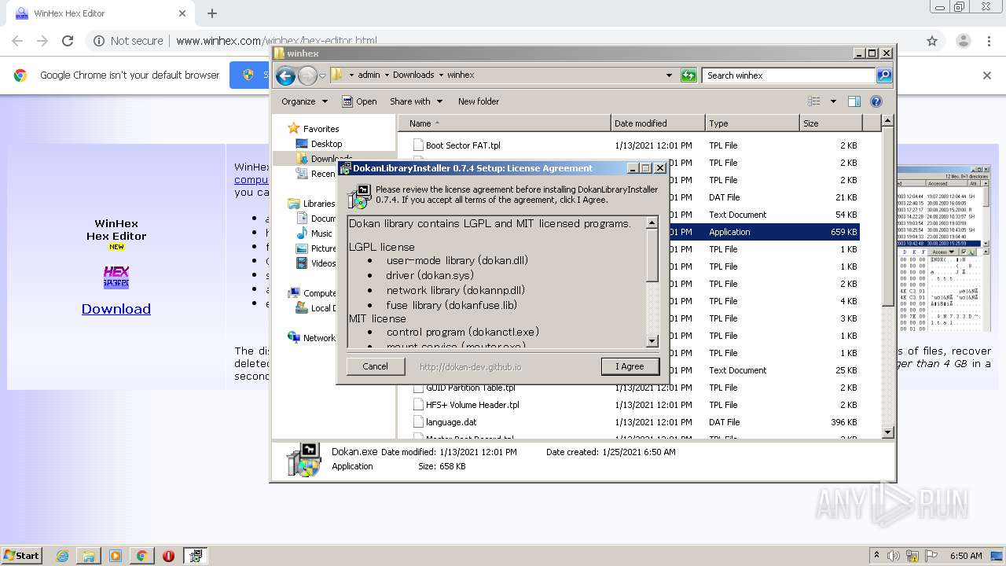Open view options dropdown arrow
Viewport: 1006px width, 566px height.
coord(833,101)
